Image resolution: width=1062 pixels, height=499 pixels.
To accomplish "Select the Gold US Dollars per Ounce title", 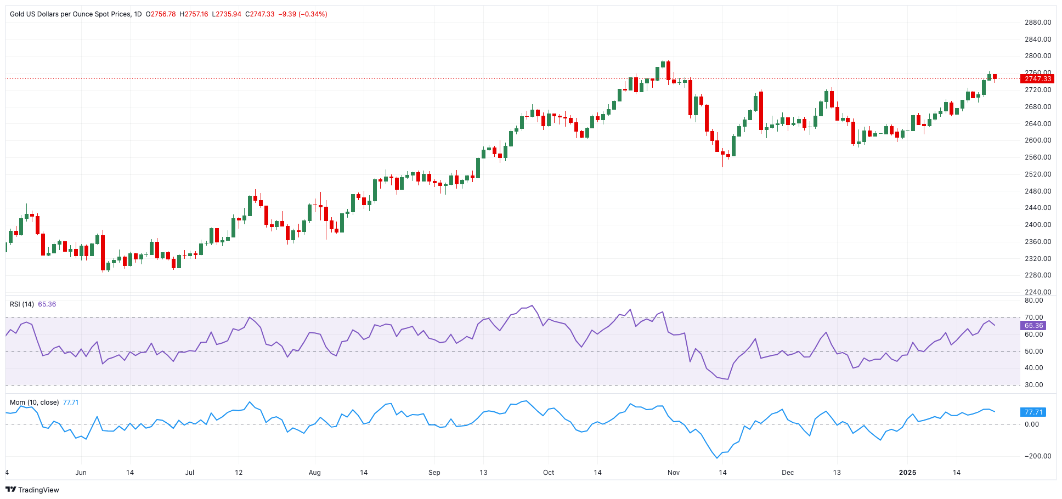I will pos(70,14).
